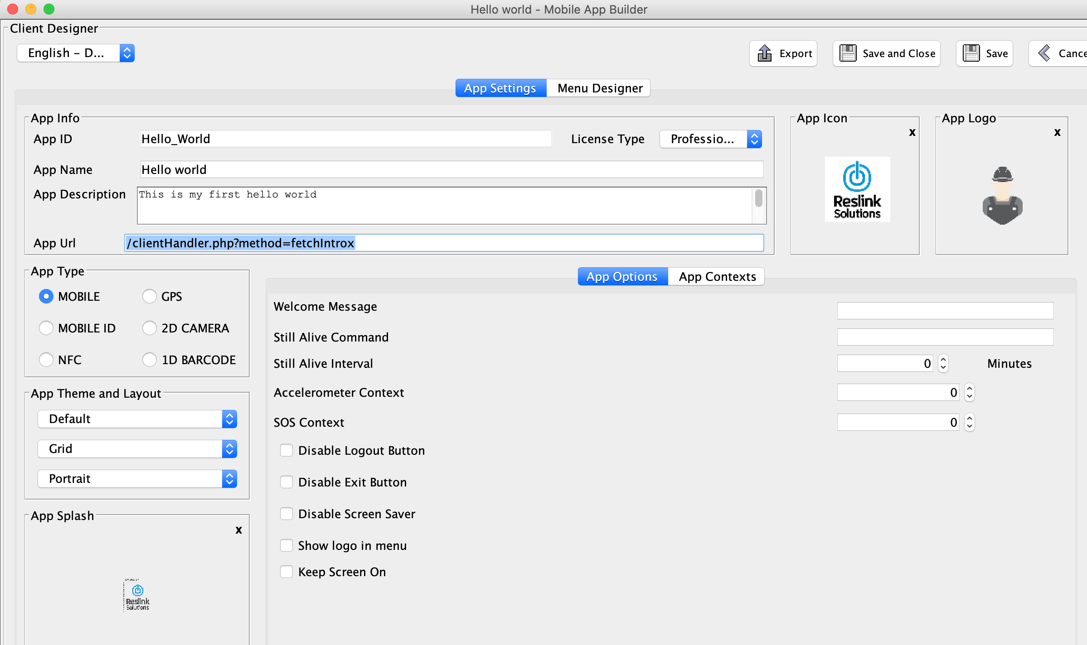Remove the App Logo with its x
The image size is (1087, 645).
[x=1057, y=132]
